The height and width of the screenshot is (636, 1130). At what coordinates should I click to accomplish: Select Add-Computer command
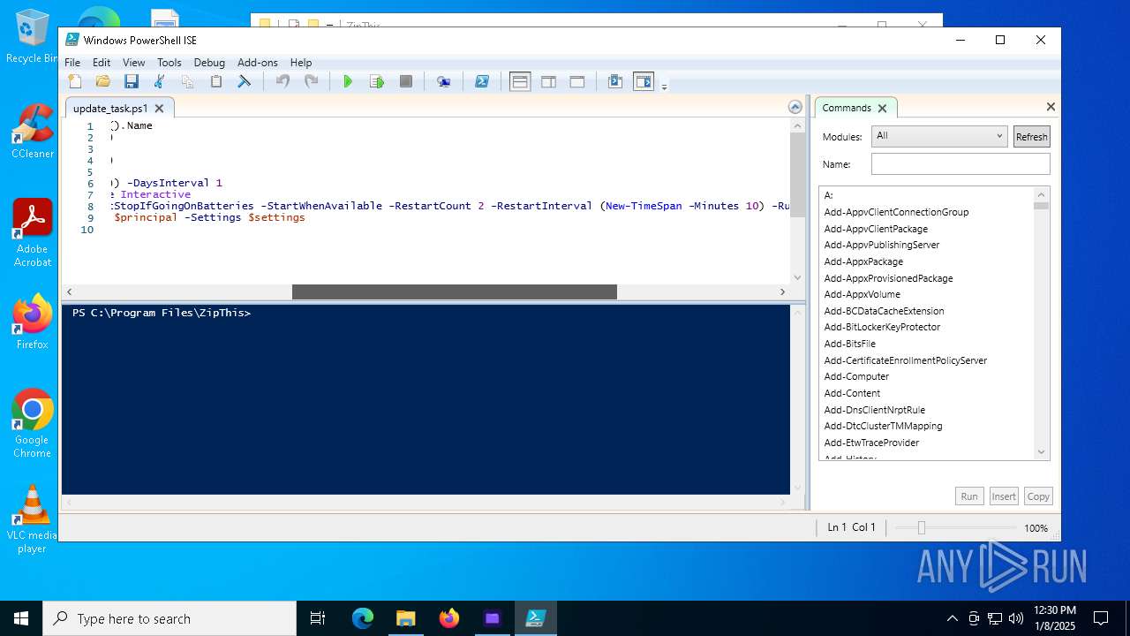[x=856, y=376]
